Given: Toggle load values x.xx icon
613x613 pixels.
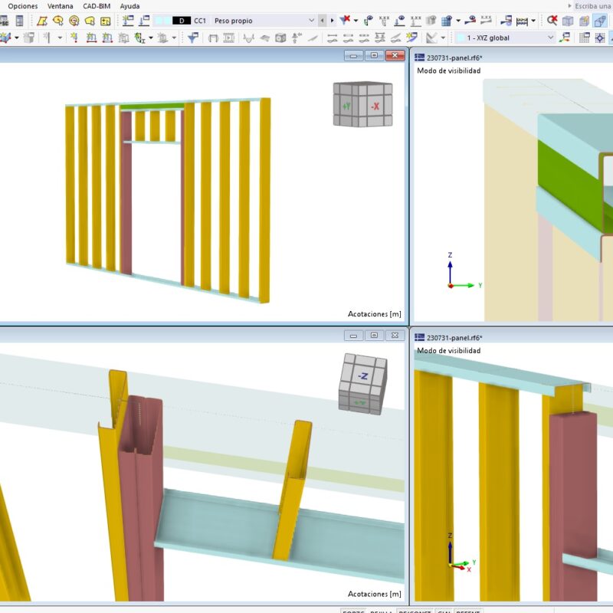Looking at the screenshot, I should 415,21.
